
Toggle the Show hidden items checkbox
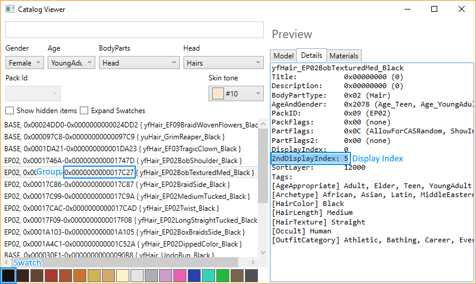click(10, 111)
